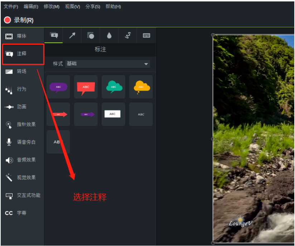The width and height of the screenshot is (295, 246).
Task: Open the 标注 callouts annotation tab
Action: [x=54, y=35]
